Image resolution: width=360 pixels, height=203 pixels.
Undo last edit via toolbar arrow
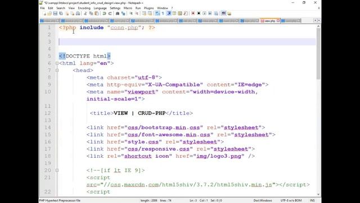tap(104, 14)
